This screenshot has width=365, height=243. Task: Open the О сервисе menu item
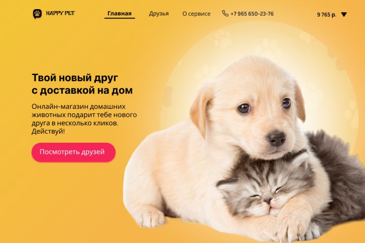point(197,14)
